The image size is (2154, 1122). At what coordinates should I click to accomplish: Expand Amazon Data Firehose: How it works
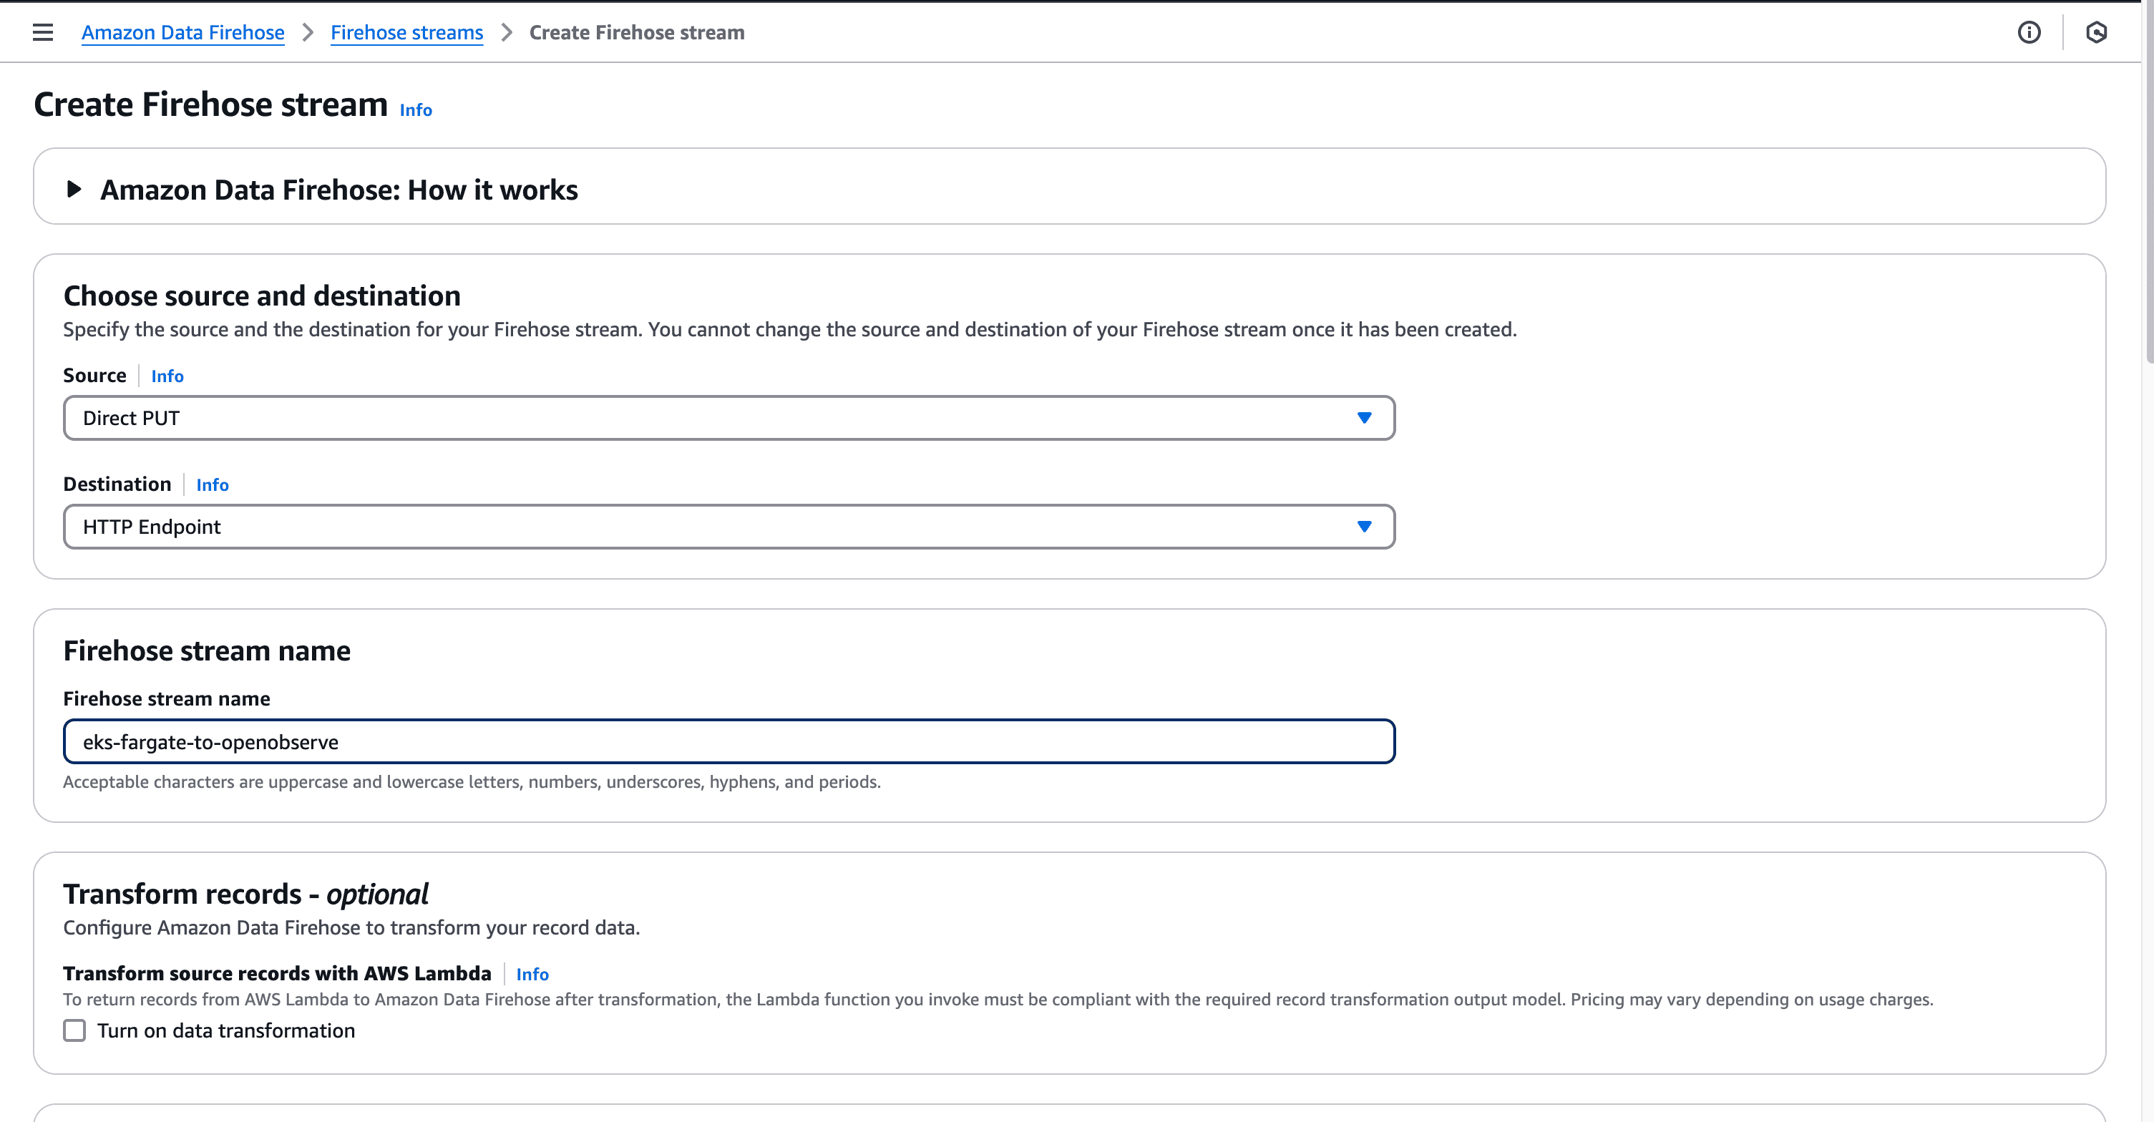[x=338, y=190]
